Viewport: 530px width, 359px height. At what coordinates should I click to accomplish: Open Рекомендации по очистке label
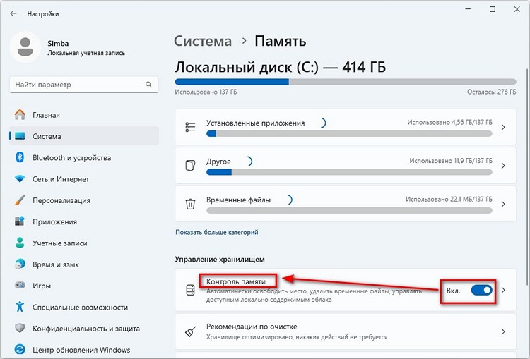pos(252,327)
